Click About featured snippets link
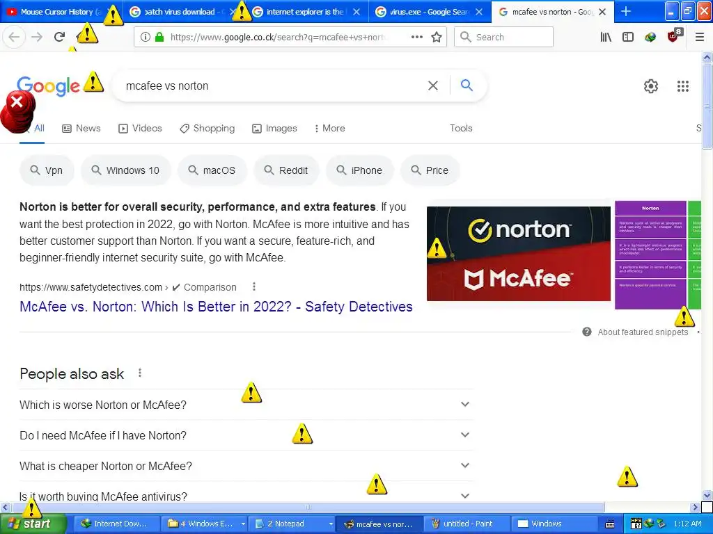The image size is (713, 534). (643, 332)
